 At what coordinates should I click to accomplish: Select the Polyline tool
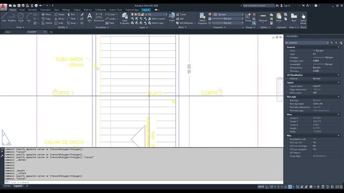click(12, 17)
